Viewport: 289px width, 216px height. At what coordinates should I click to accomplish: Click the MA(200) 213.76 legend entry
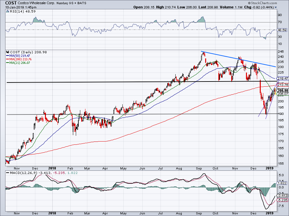(19, 59)
